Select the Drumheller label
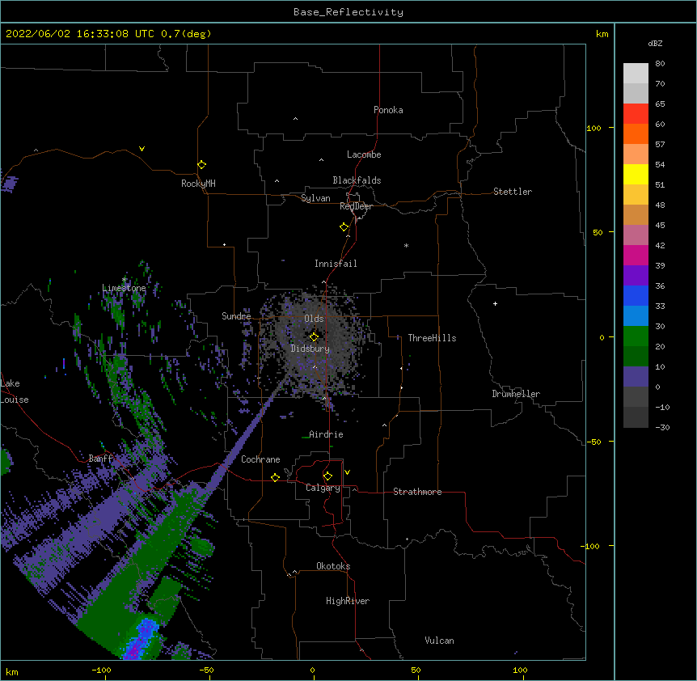 pos(516,394)
